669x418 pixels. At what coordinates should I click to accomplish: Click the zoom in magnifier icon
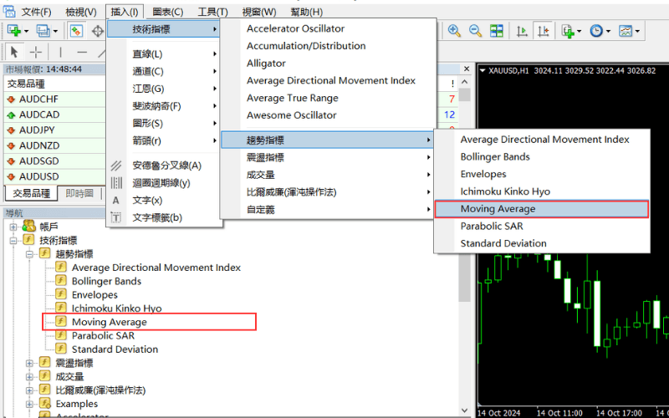tap(455, 31)
